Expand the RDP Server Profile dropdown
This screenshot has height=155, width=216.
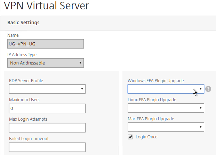[x=47, y=89]
